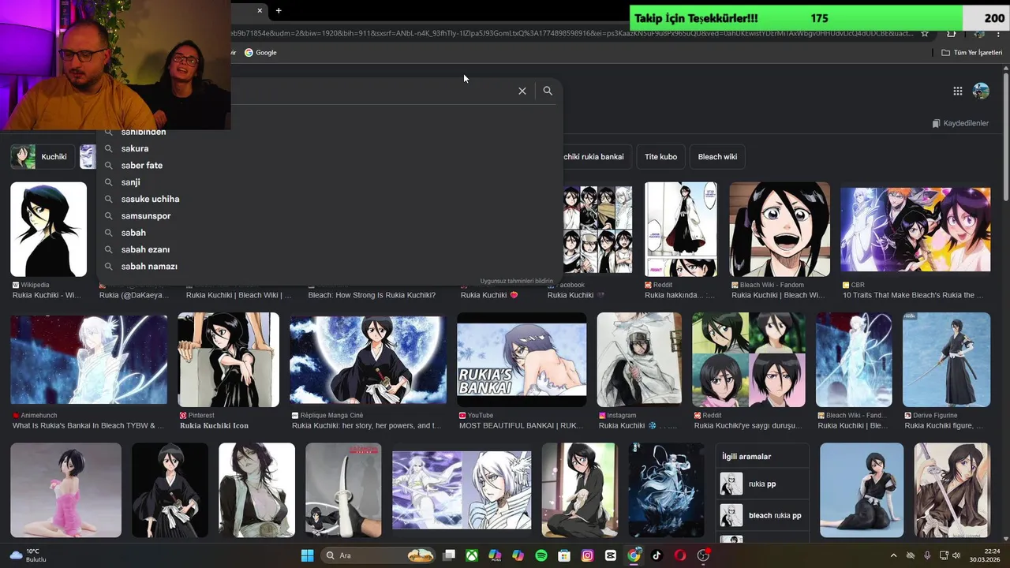Open Chrome extensions puzzle icon
Image resolution: width=1010 pixels, height=568 pixels.
point(952,33)
